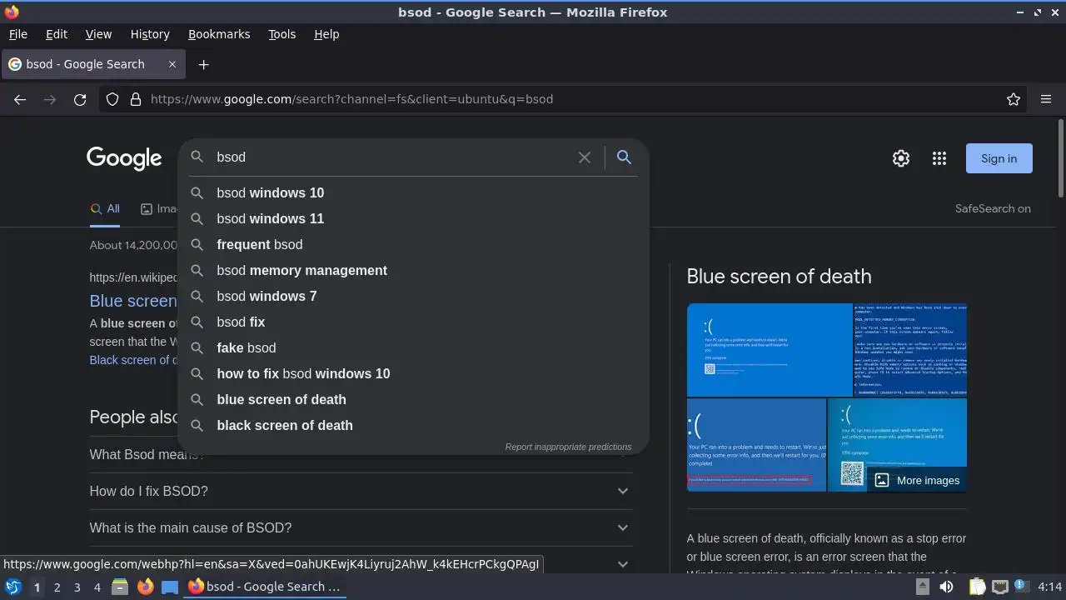Select the All results tab
1066x600 pixels.
105,209
